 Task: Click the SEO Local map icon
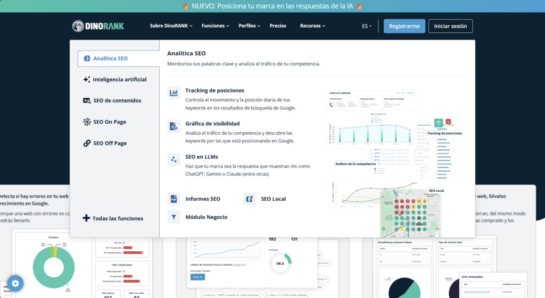pos(249,199)
